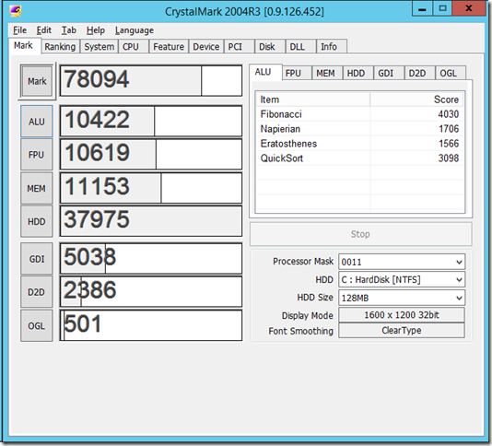Click the ClearType font smoothing button
This screenshot has height=446, width=492.
(402, 331)
